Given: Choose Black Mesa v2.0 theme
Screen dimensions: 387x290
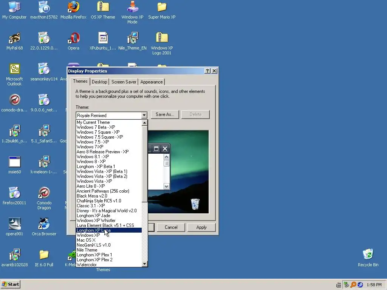Looking at the screenshot, I should pyautogui.click(x=109, y=196).
